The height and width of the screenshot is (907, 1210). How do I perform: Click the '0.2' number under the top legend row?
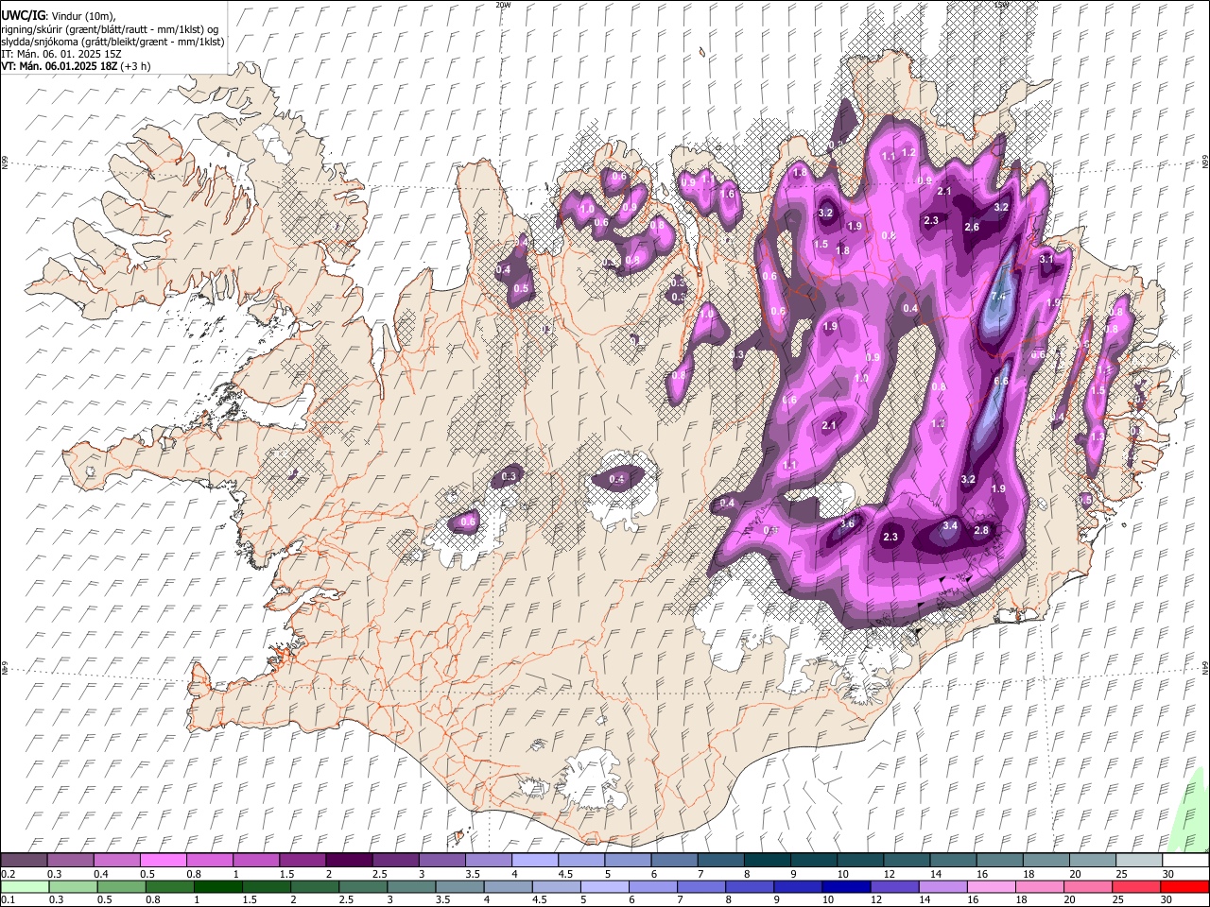(8, 874)
